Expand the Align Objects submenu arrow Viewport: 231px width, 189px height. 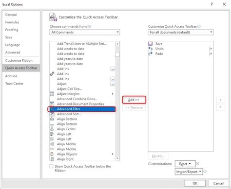coord(113,154)
